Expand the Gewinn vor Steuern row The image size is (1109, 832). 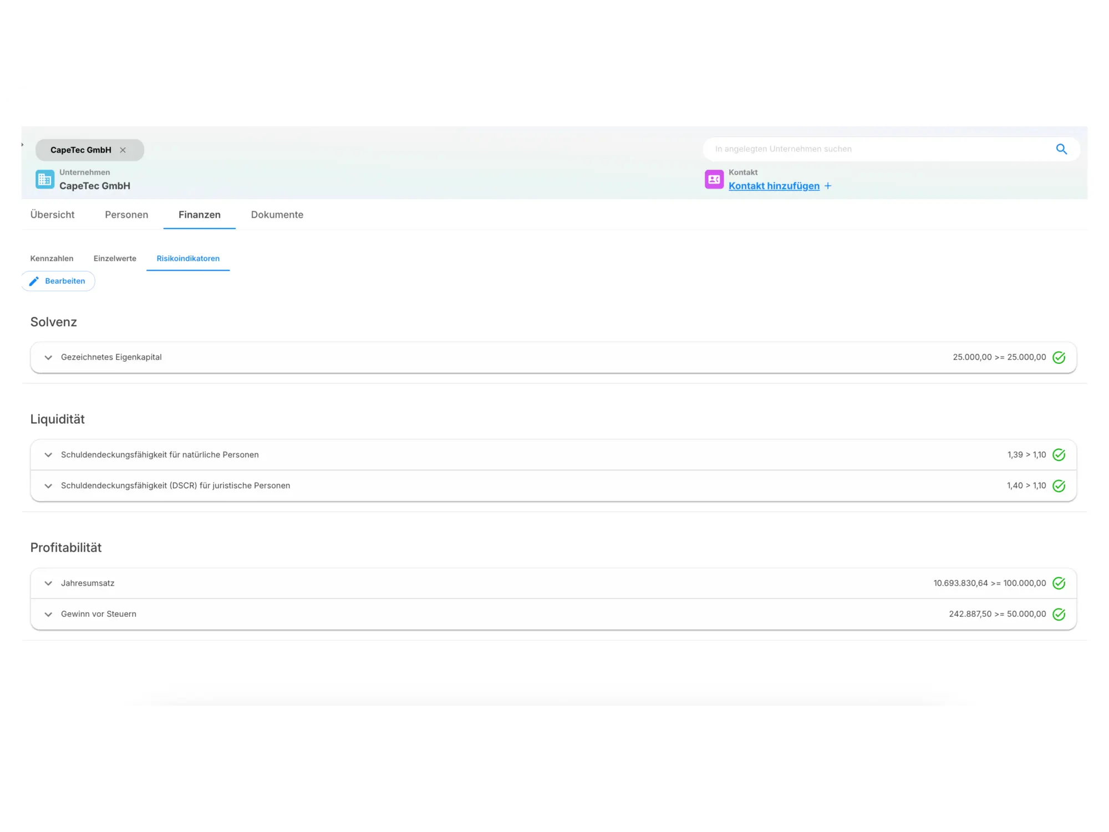coord(48,615)
